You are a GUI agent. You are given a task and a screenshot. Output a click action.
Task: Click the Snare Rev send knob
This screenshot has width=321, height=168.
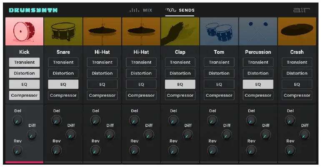pyautogui.click(x=56, y=150)
